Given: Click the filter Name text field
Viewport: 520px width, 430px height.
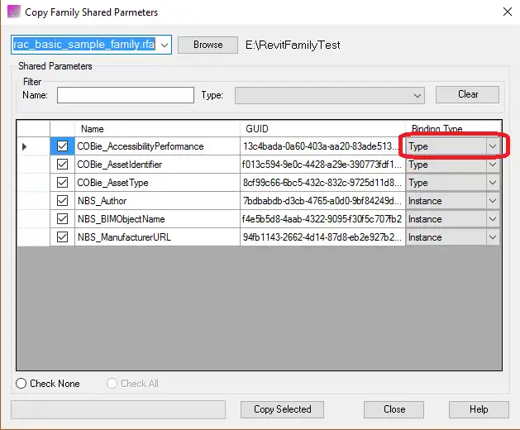Looking at the screenshot, I should pyautogui.click(x=125, y=96).
